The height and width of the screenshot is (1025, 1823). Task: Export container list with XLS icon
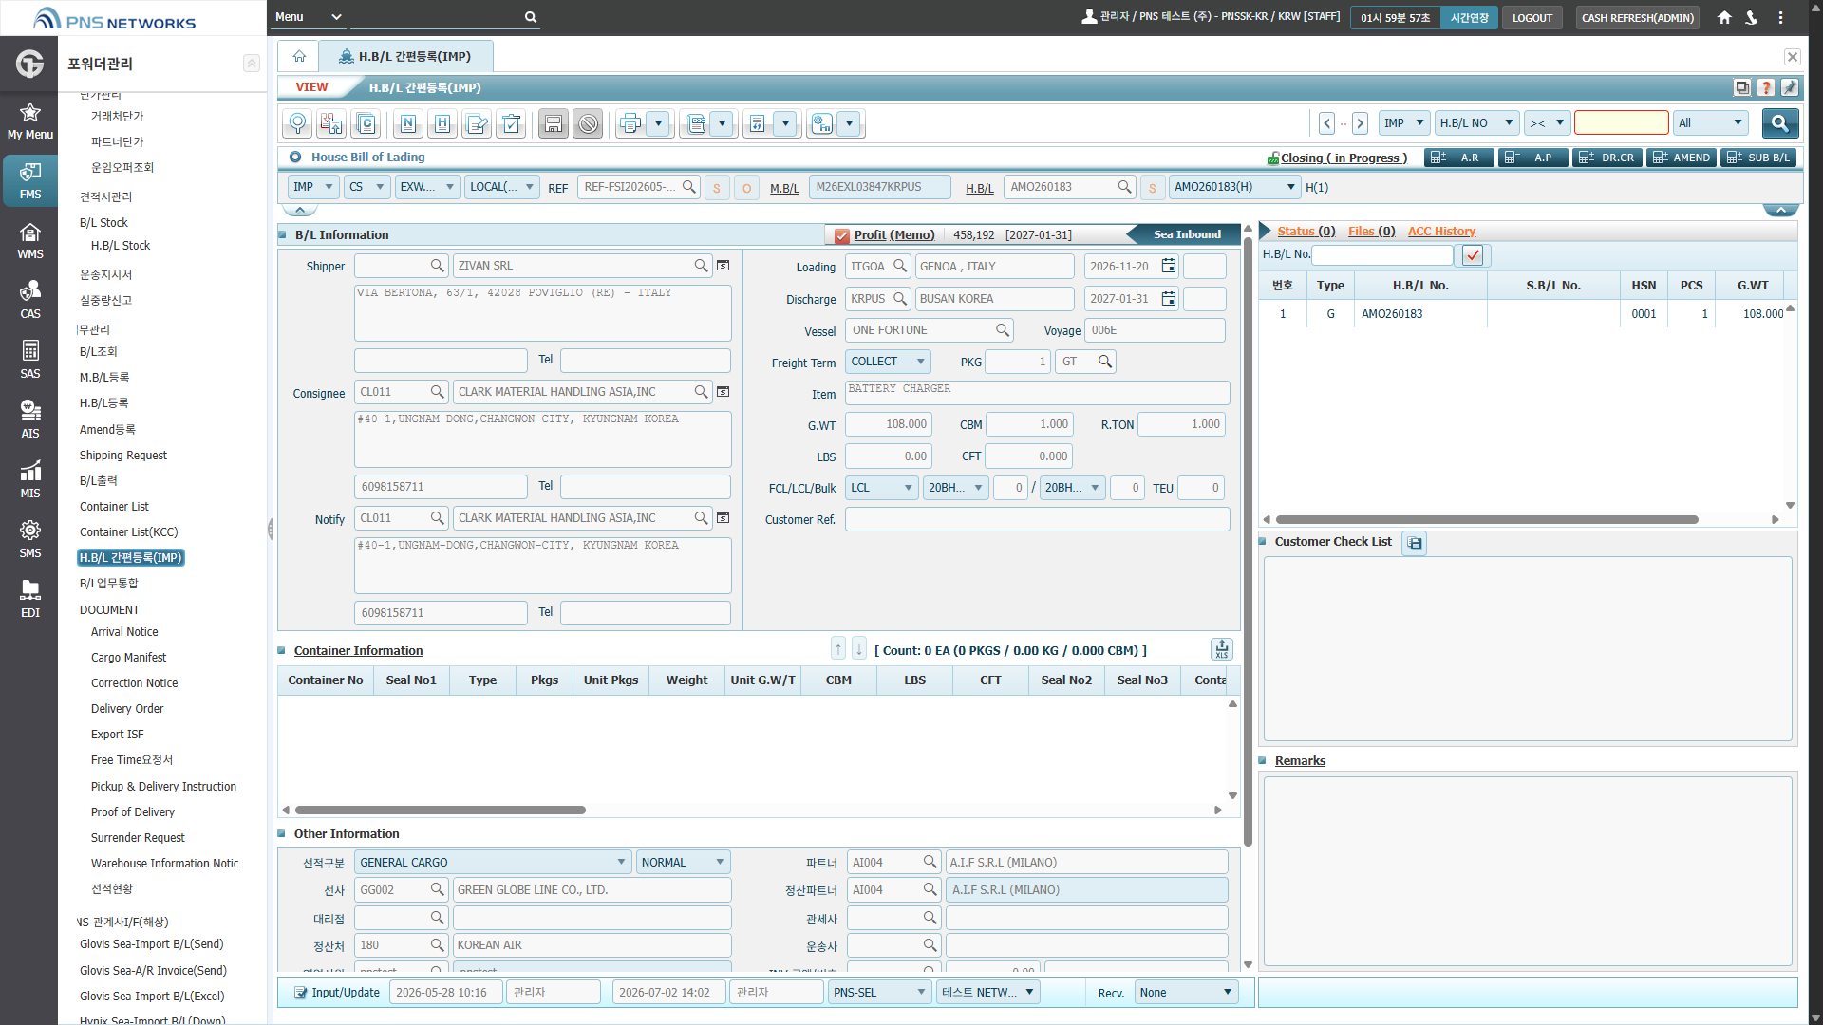pyautogui.click(x=1221, y=649)
